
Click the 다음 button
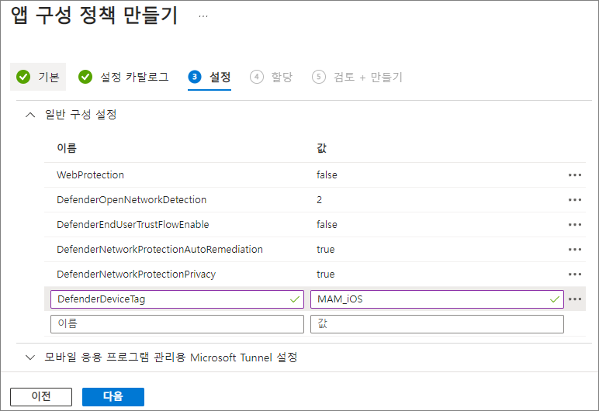tap(113, 396)
